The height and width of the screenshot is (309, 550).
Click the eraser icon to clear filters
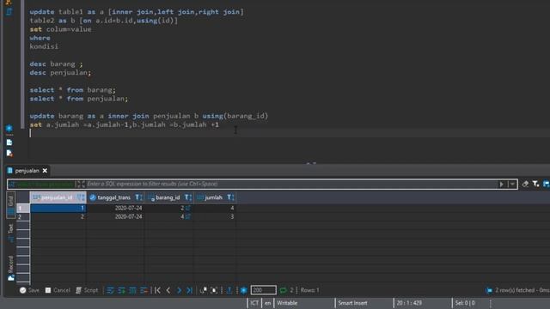[525, 184]
